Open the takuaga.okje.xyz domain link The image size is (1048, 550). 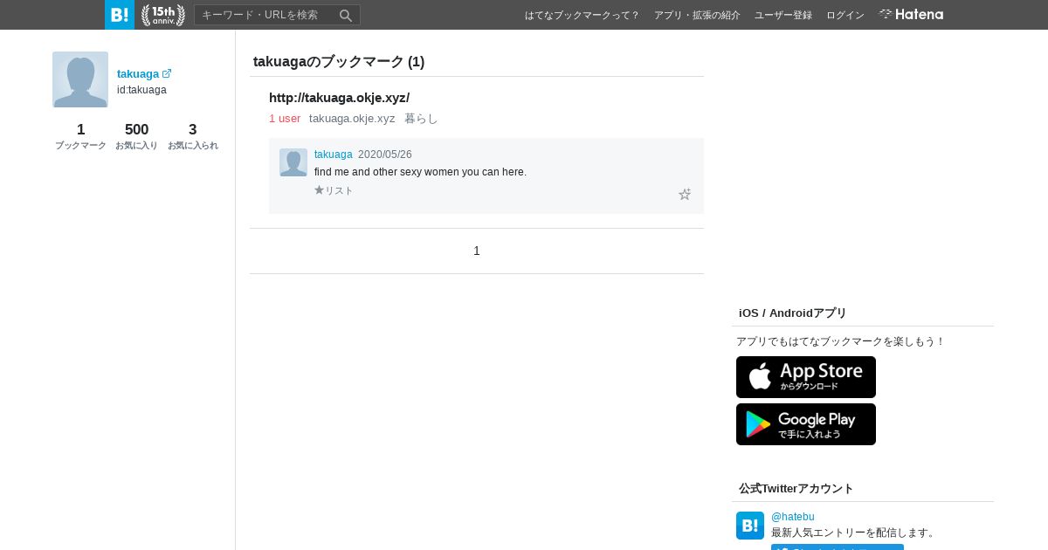point(352,118)
